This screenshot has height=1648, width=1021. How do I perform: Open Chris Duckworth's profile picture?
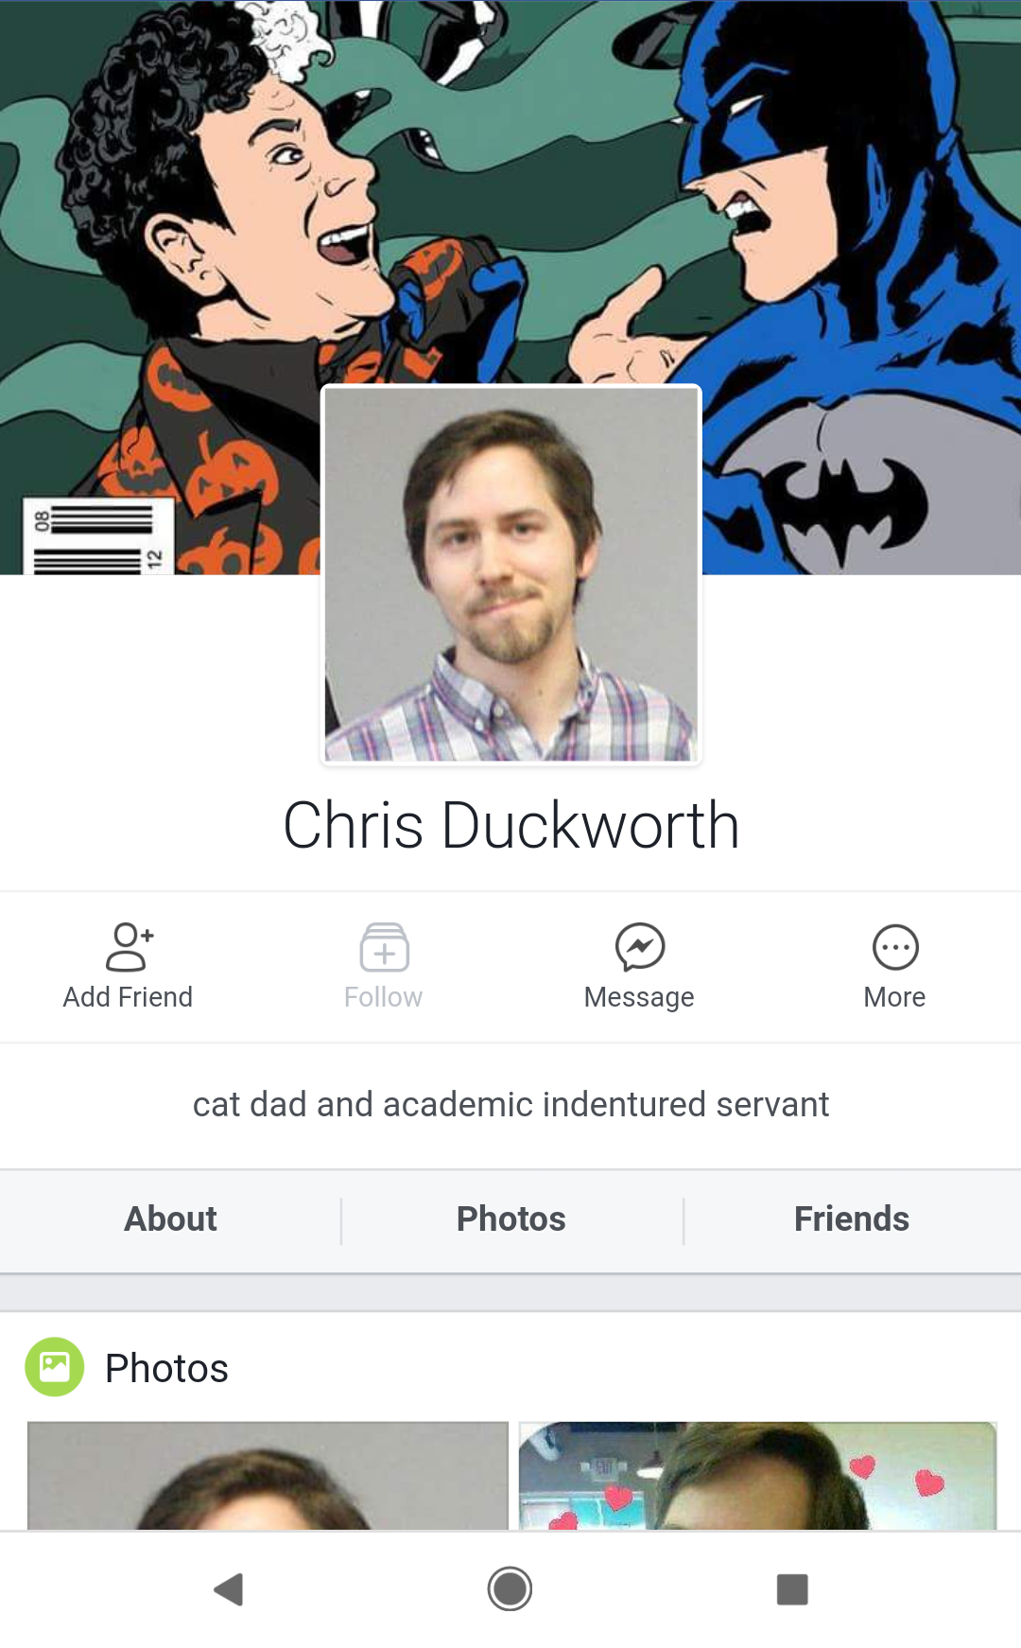[x=511, y=574]
